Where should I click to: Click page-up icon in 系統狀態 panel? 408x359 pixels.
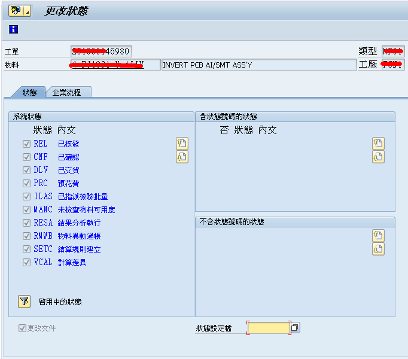(x=182, y=144)
